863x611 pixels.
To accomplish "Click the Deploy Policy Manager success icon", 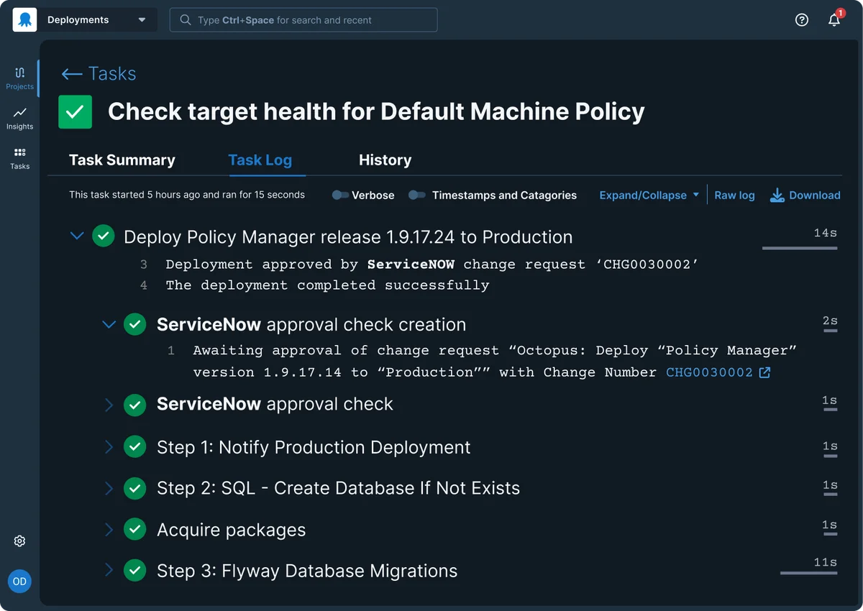I will pos(104,236).
